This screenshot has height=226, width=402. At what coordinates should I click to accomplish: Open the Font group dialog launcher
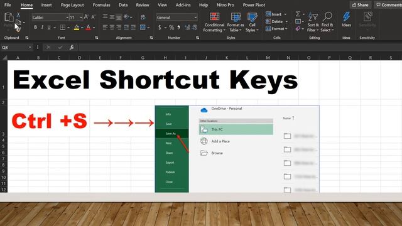[x=96, y=38]
